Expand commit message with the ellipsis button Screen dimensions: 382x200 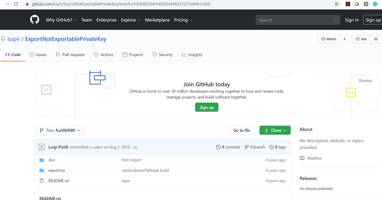click(x=135, y=147)
